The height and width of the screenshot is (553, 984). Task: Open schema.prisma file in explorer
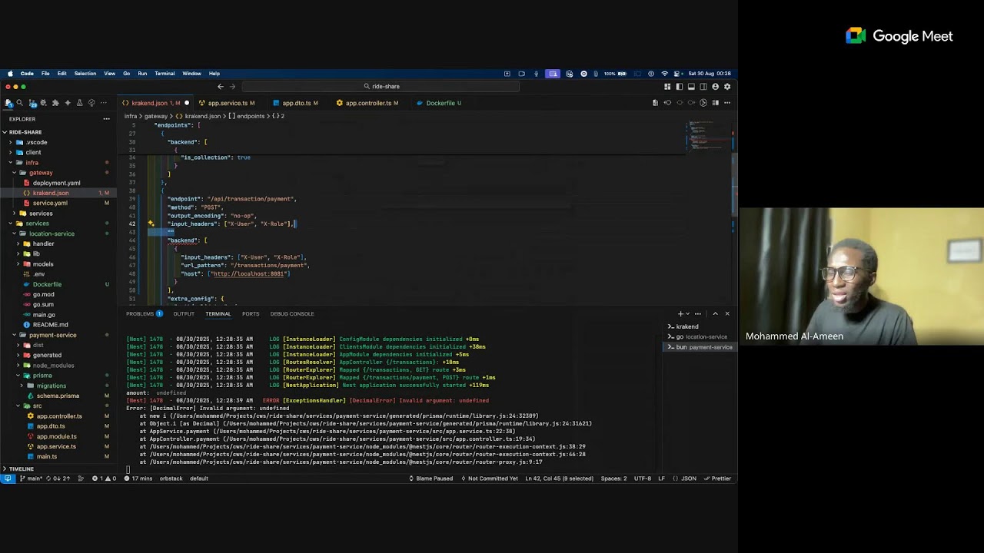pos(58,396)
